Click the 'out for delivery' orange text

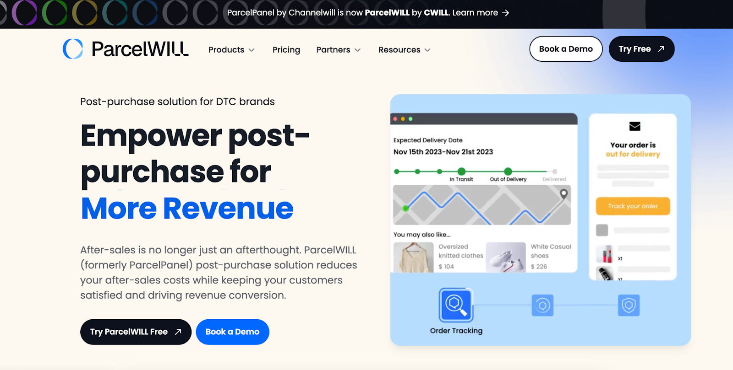(633, 154)
